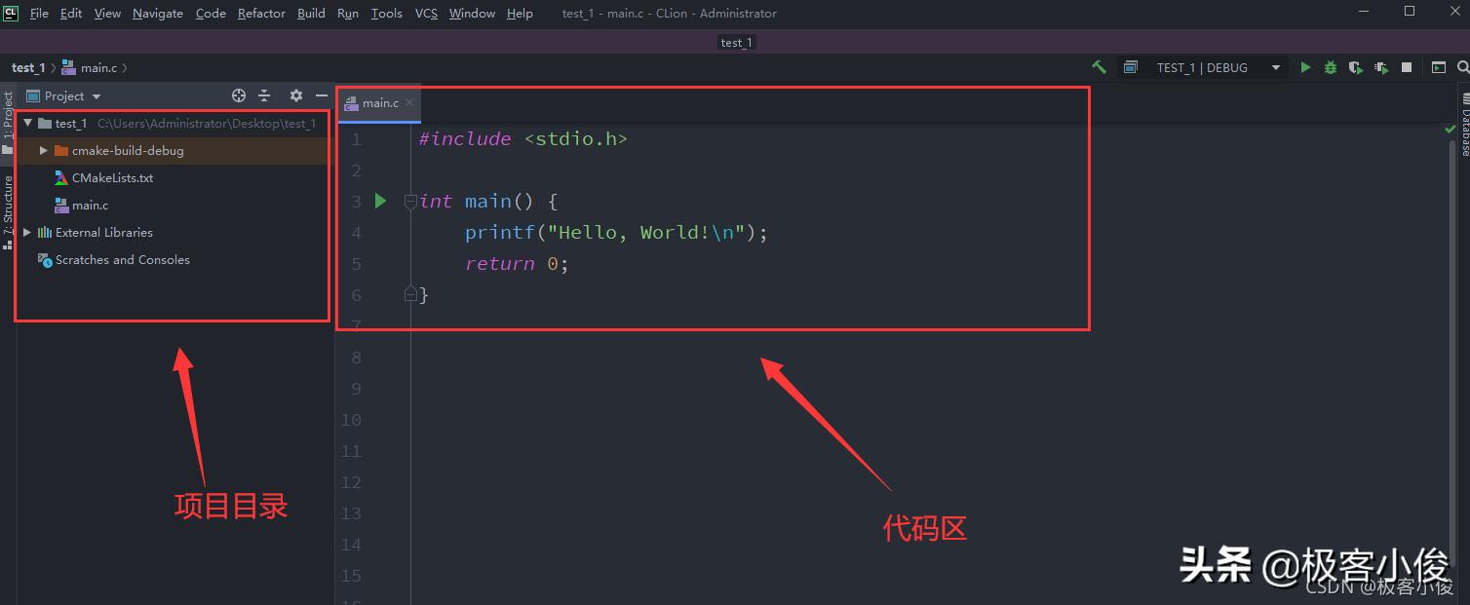The height and width of the screenshot is (605, 1470).
Task: Click on the printf code line
Action: (616, 233)
